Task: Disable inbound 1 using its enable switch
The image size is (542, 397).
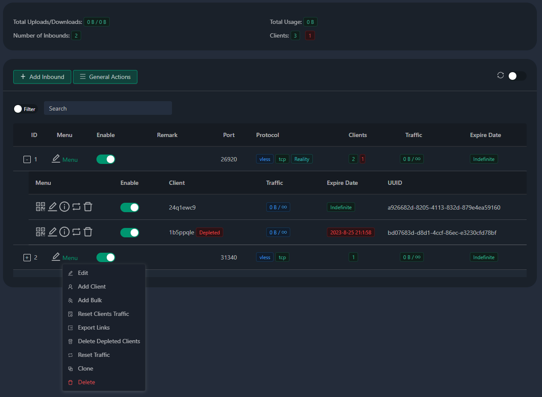Action: [106, 159]
